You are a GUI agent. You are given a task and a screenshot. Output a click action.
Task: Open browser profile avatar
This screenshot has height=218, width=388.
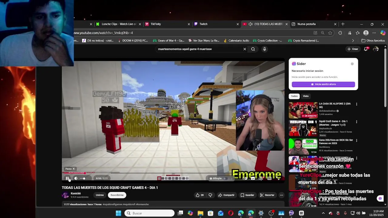(366, 33)
